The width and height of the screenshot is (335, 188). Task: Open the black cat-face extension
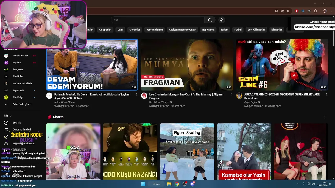tap(309, 11)
